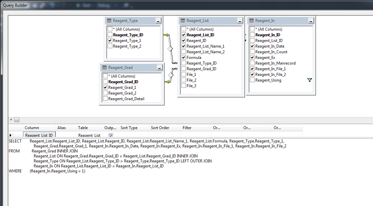Minimize the Reagent_In table box
373x206 pixels.
click(311, 21)
